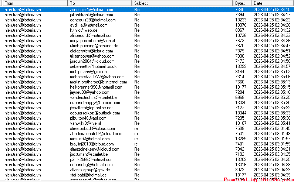Image resolution: width=294 pixels, height=182 pixels.
Task: Select the row sent to jayneu83@yahoo.com
Action: click(x=147, y=92)
